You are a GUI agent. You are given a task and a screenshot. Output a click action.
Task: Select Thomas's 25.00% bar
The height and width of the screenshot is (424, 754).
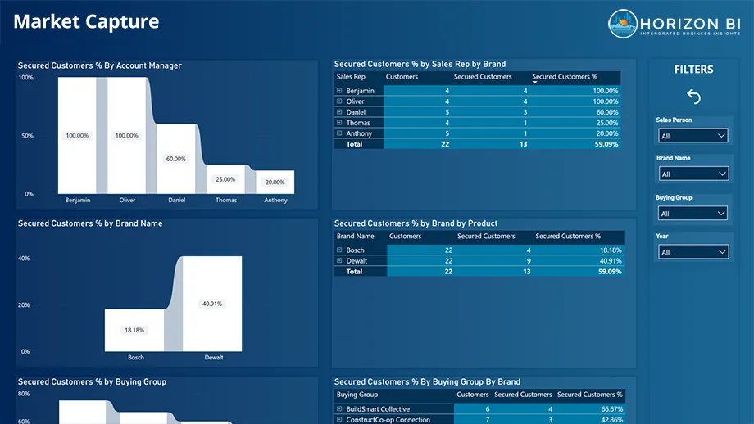225,179
